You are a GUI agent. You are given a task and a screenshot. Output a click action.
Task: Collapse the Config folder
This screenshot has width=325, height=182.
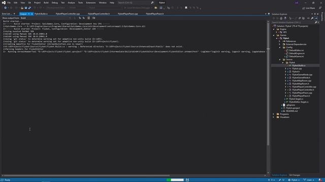click(x=280, y=48)
